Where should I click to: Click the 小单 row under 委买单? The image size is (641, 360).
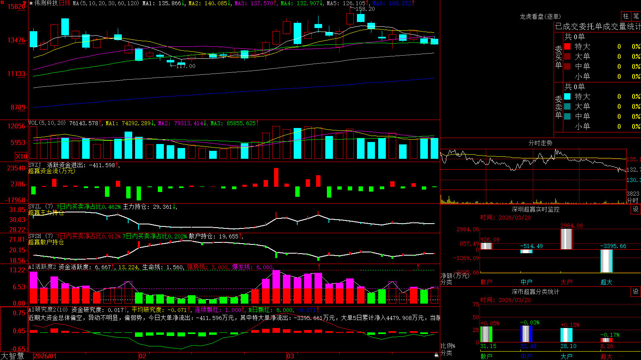(603, 76)
